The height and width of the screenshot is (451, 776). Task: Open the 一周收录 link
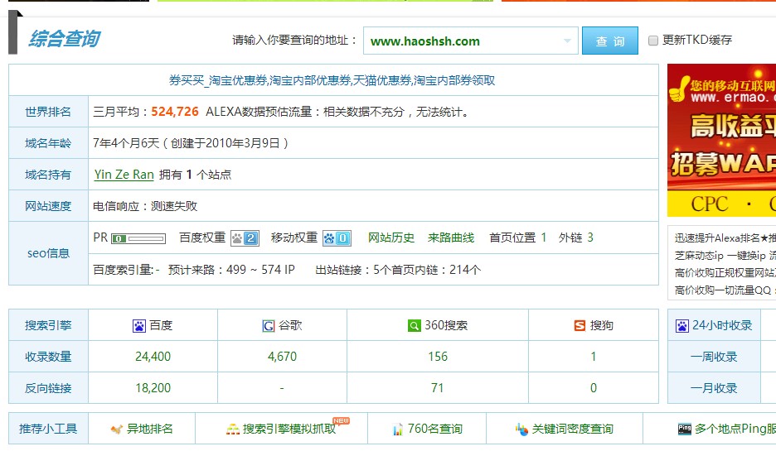714,357
